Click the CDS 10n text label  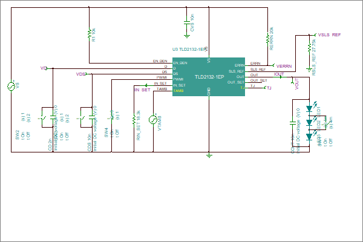[89, 142]
